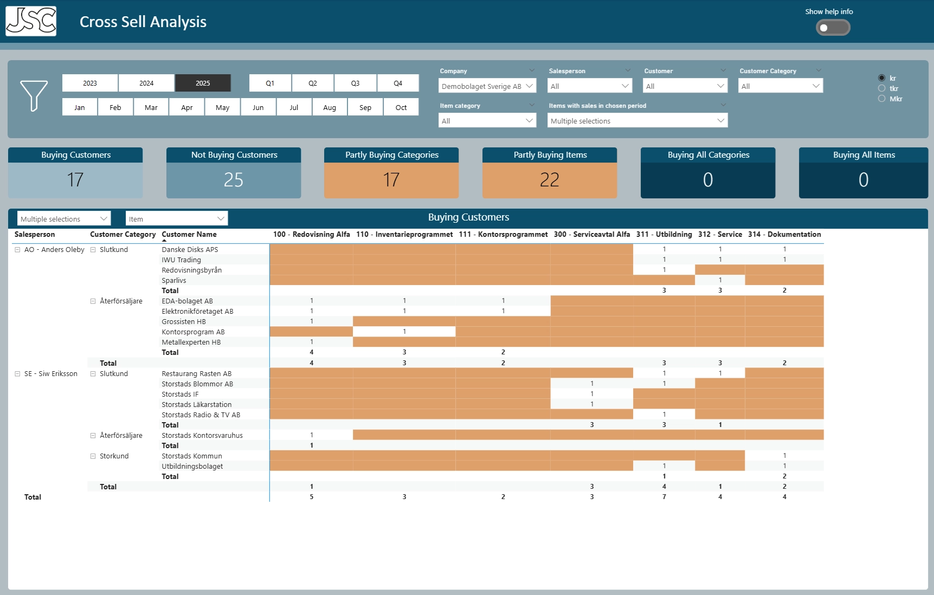Click the Not Buying Customers card
Screen dimensions: 934x595
pyautogui.click(x=234, y=173)
